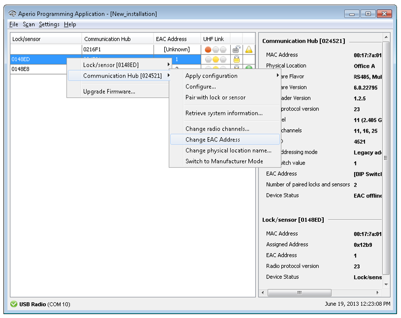The height and width of the screenshot is (318, 401).
Task: Click the Device Status value EAC offline
Action: coord(368,196)
